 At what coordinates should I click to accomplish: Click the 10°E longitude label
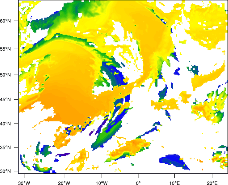point(174,183)
